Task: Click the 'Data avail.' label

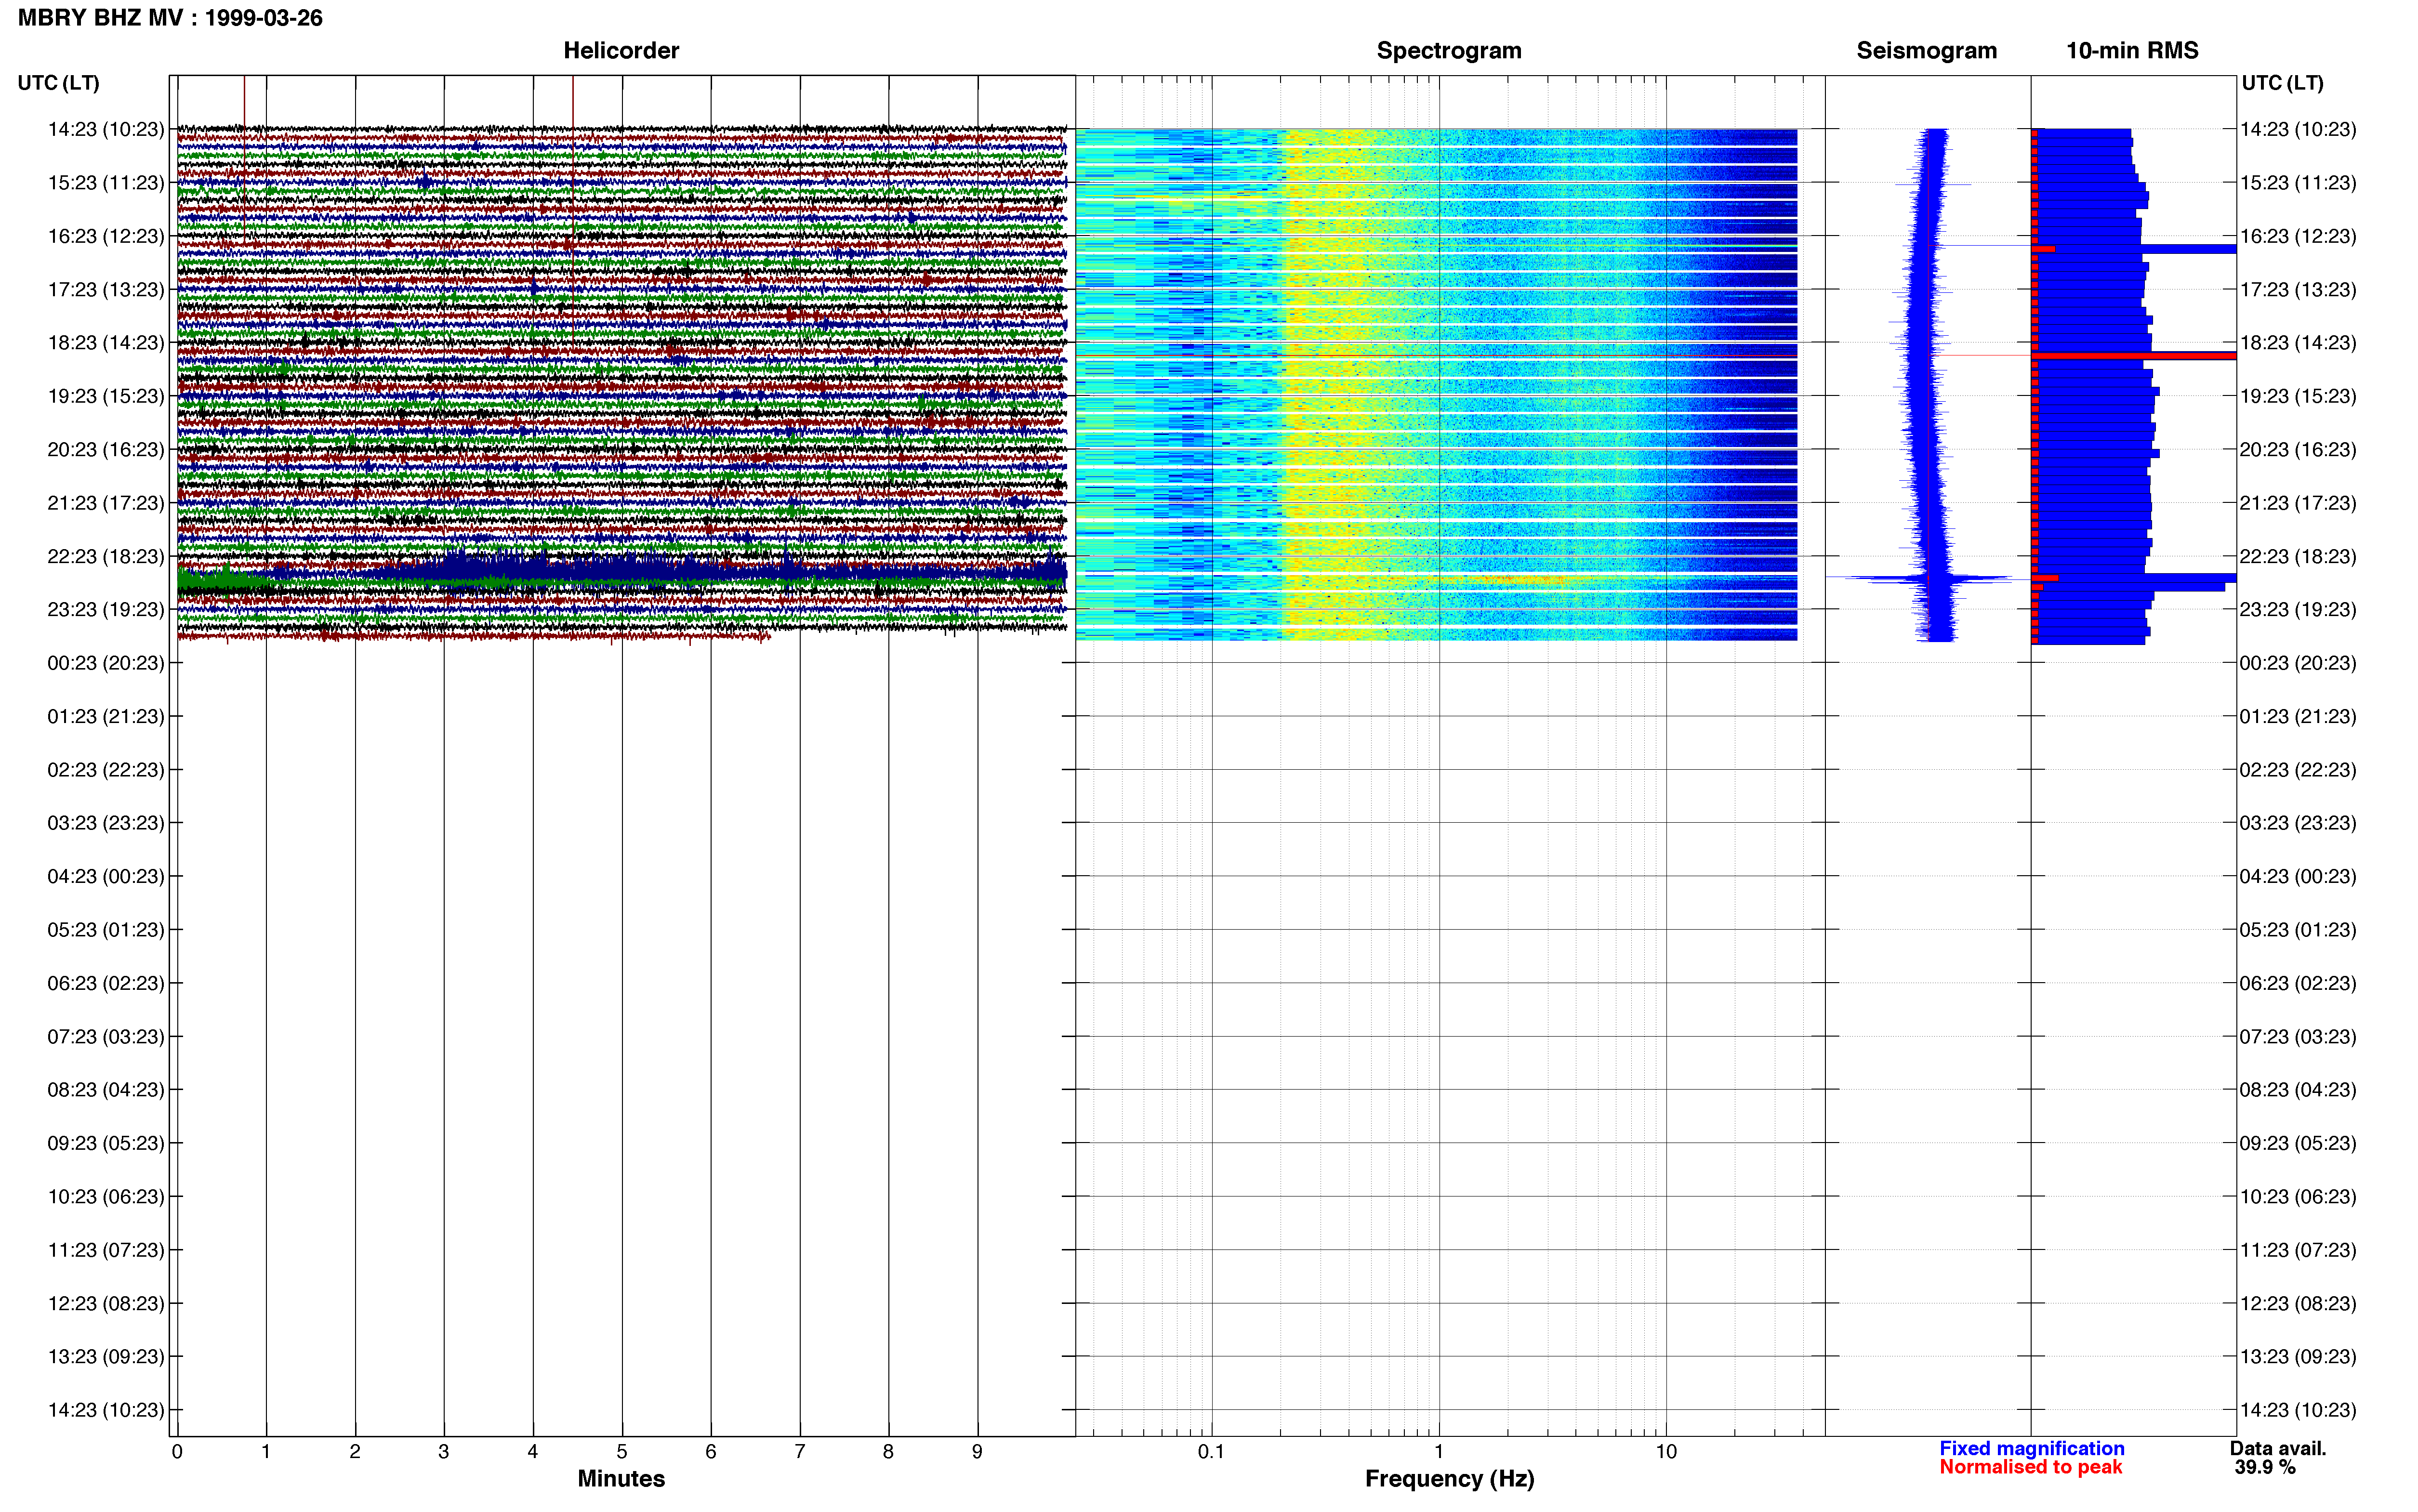Action: tap(2278, 1448)
